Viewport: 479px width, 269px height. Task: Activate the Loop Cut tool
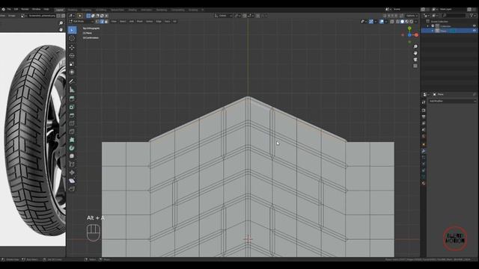click(72, 123)
